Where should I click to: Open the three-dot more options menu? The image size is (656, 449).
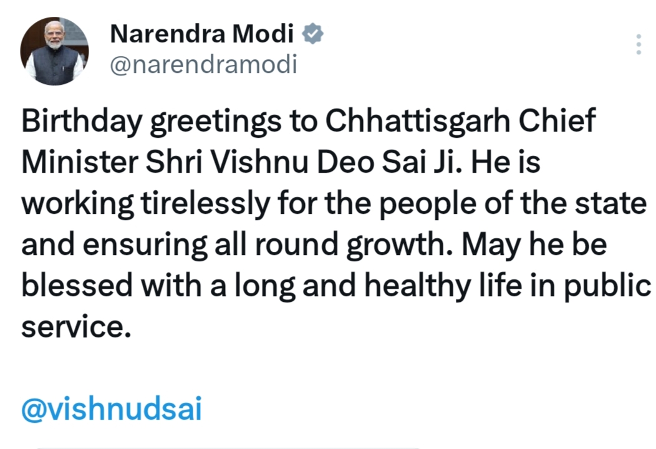[x=638, y=44]
